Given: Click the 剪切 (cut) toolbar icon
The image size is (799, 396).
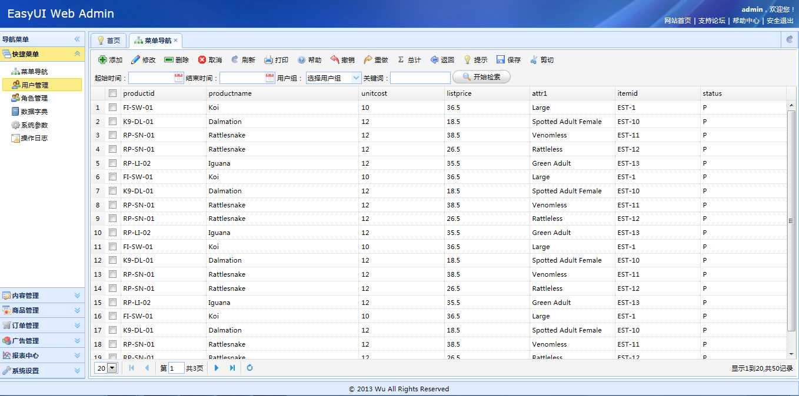Looking at the screenshot, I should pos(534,60).
